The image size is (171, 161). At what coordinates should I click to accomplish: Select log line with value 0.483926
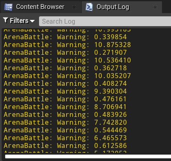point(65,114)
